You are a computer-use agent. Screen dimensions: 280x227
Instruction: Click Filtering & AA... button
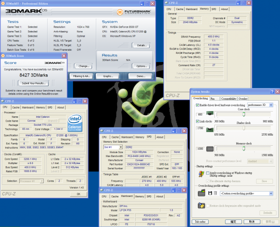[x=82, y=76]
